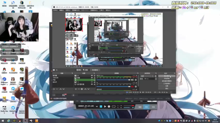Toggle visibility eye for the 显示器采集 source
Viewport: 220px width, 123px height.
92,84
